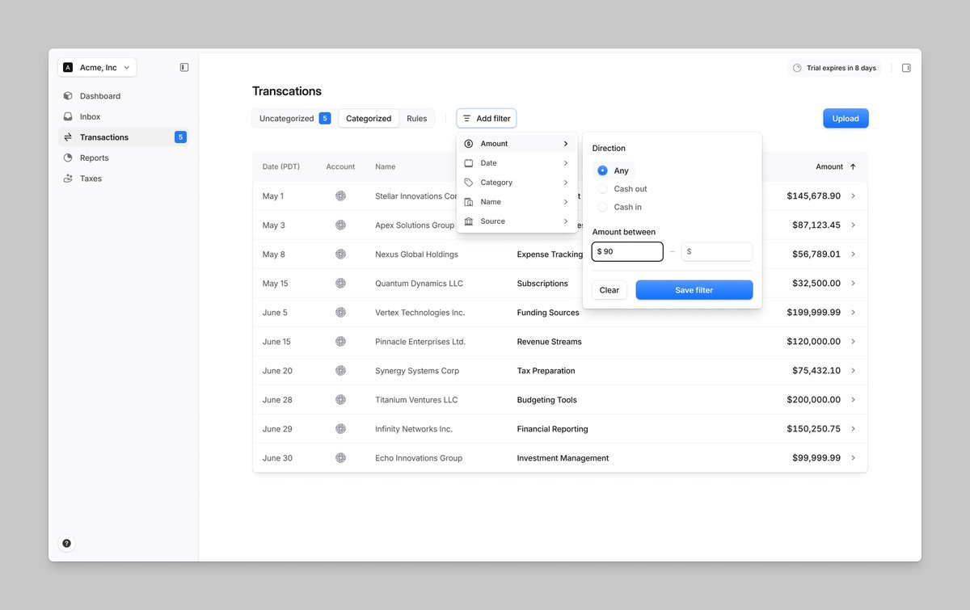Toggle the right side panel icon
970x610 pixels.
pyautogui.click(x=906, y=68)
